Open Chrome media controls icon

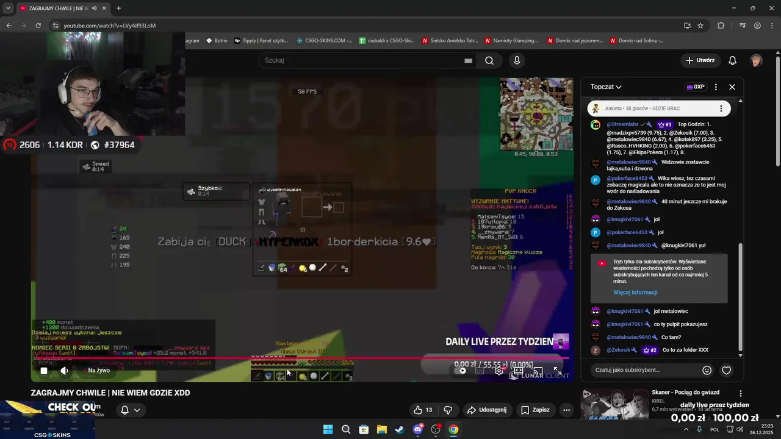(x=743, y=26)
